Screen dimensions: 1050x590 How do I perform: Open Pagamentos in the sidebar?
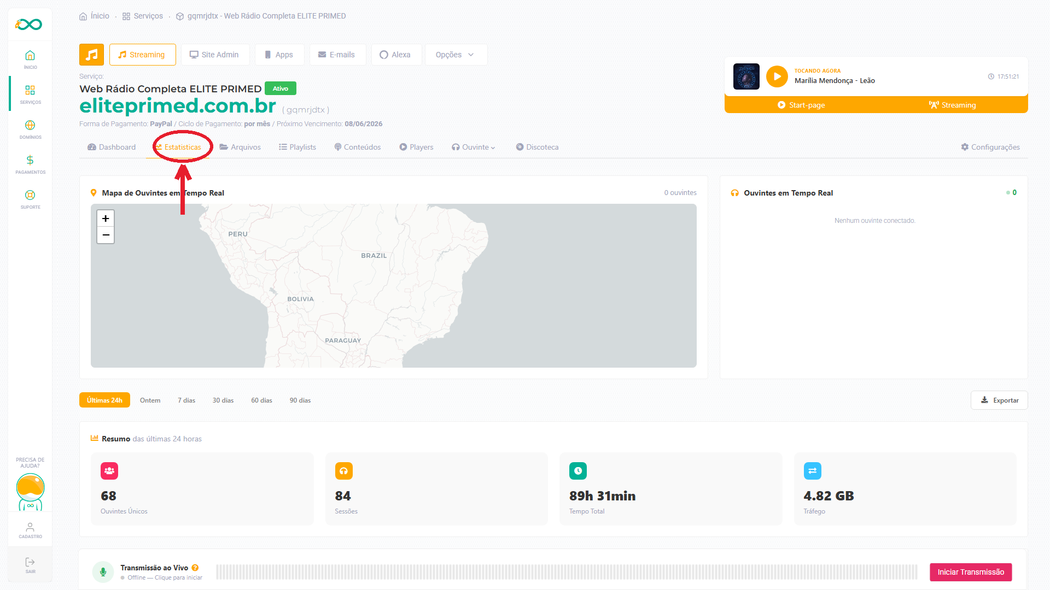tap(30, 164)
